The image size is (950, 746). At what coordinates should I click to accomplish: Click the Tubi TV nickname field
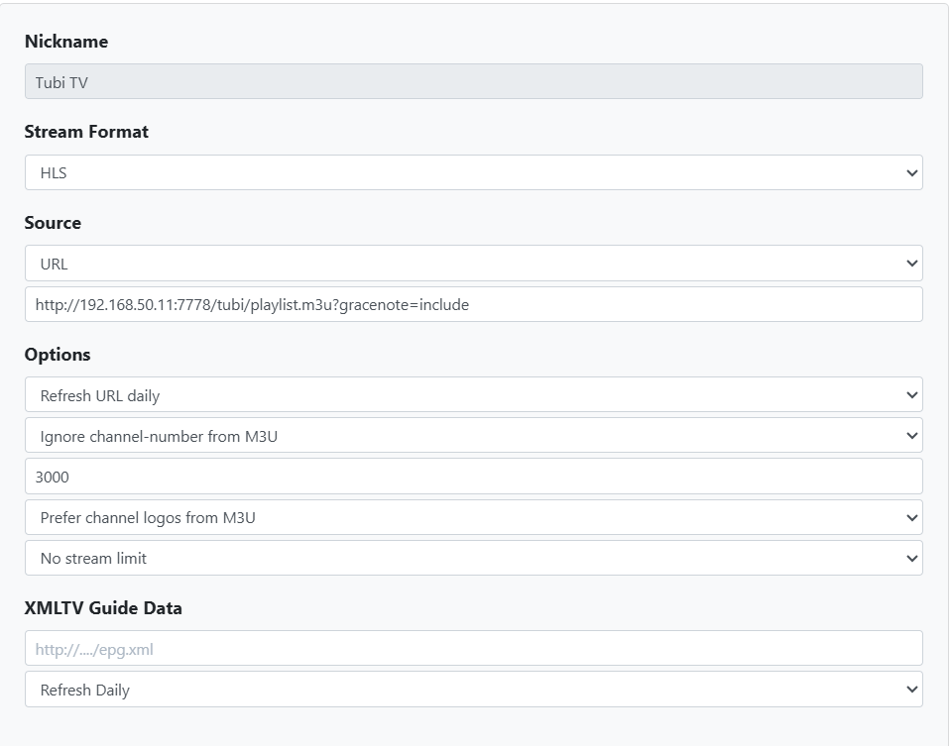pyautogui.click(x=473, y=82)
